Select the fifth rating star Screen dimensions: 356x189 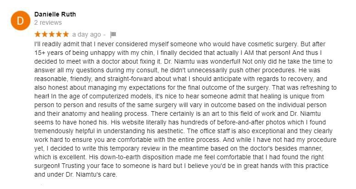[x=66, y=34]
